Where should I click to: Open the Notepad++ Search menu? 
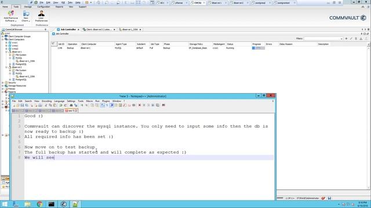28,101
